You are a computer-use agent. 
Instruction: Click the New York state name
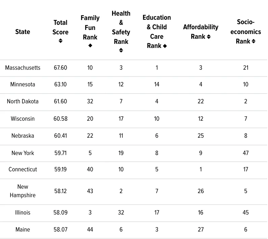point(23,153)
